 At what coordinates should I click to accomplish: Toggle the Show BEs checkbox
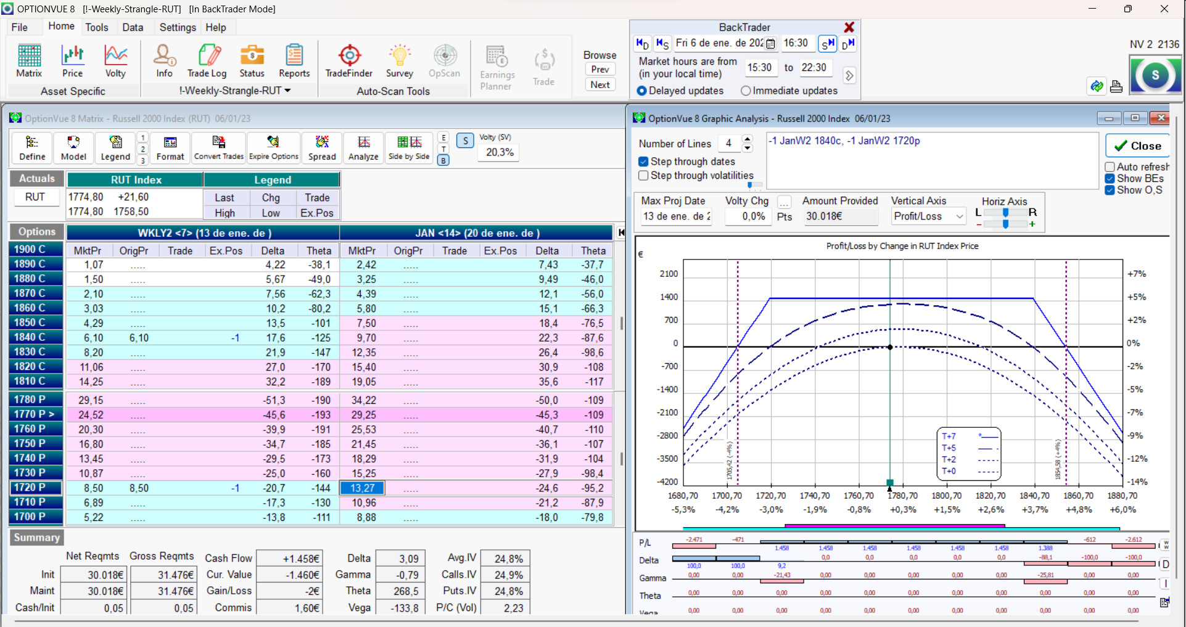point(1110,178)
